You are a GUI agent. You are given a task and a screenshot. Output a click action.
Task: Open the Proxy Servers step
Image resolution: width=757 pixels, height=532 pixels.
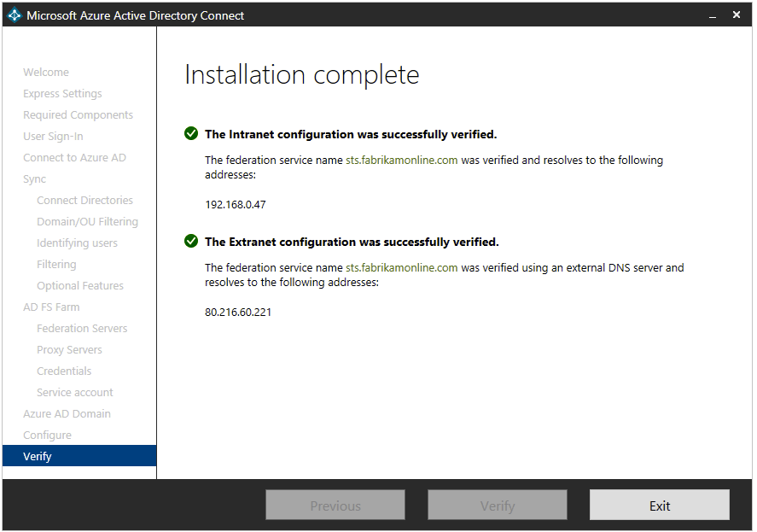pyautogui.click(x=69, y=350)
